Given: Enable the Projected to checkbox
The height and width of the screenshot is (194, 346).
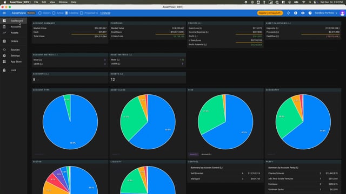Looking at the screenshot, I should point(82,13).
